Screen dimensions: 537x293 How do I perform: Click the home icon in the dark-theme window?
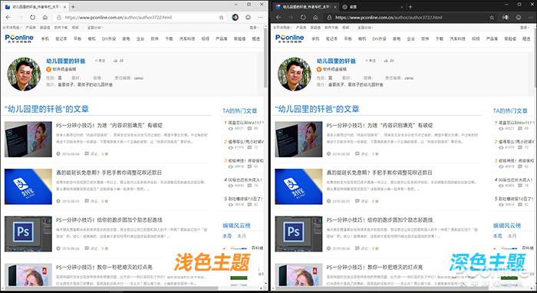pos(315,17)
